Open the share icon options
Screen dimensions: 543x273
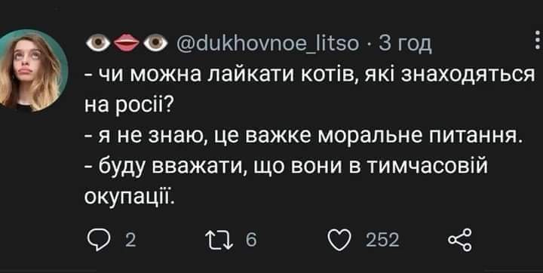[460, 240]
